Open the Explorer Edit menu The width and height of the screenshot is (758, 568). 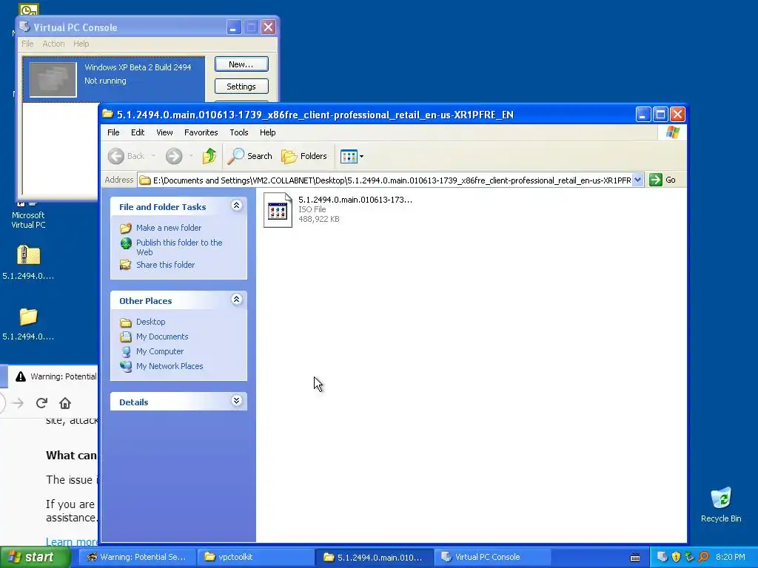click(x=138, y=132)
